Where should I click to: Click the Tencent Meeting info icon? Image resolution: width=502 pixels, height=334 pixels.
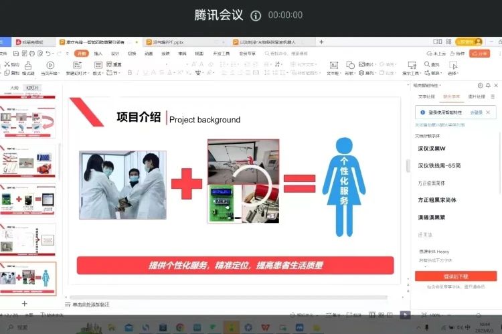tap(255, 15)
